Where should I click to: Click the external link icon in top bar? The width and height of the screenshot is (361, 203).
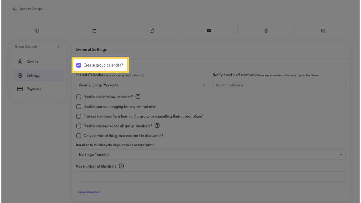(151, 30)
